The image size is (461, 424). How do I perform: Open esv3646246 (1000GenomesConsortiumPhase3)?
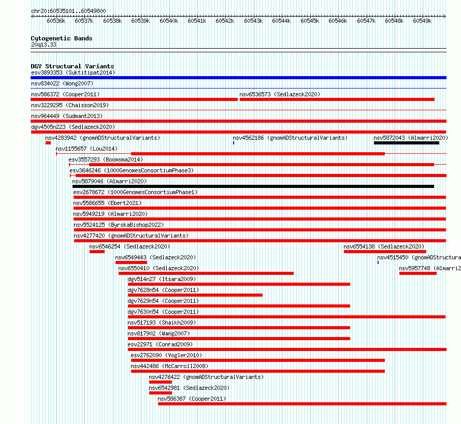click(x=132, y=170)
